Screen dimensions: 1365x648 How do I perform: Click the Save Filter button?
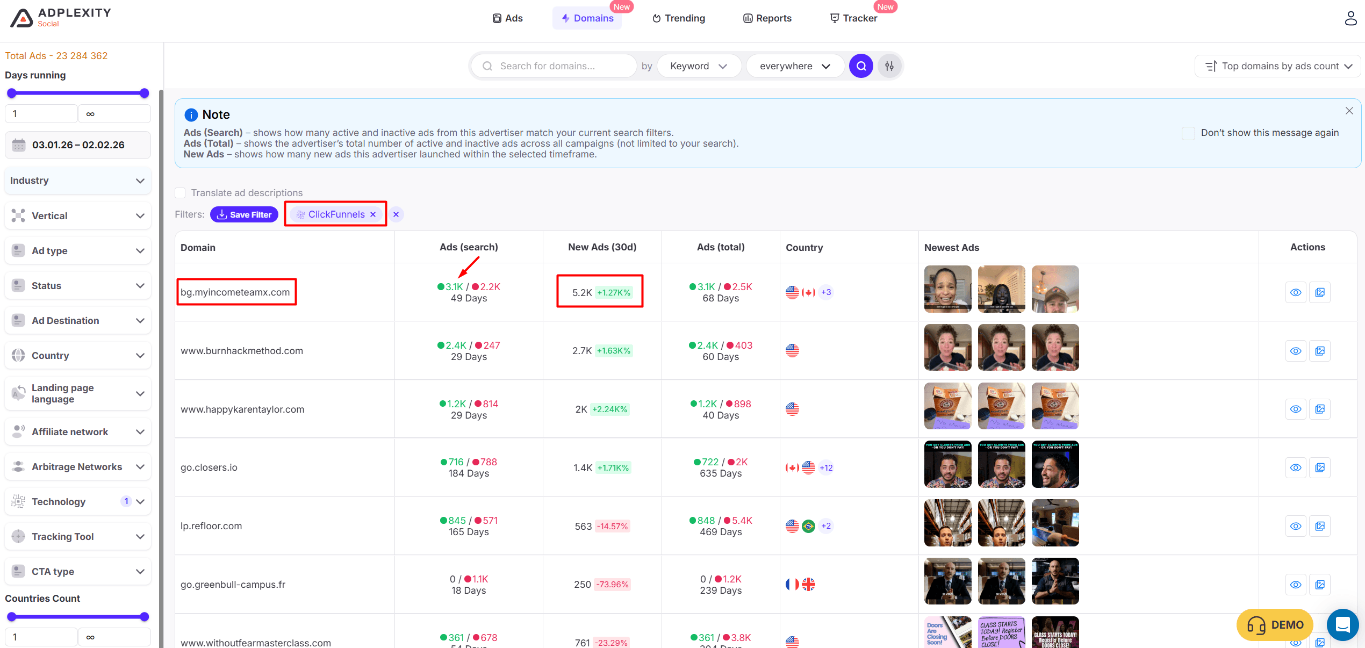[244, 214]
